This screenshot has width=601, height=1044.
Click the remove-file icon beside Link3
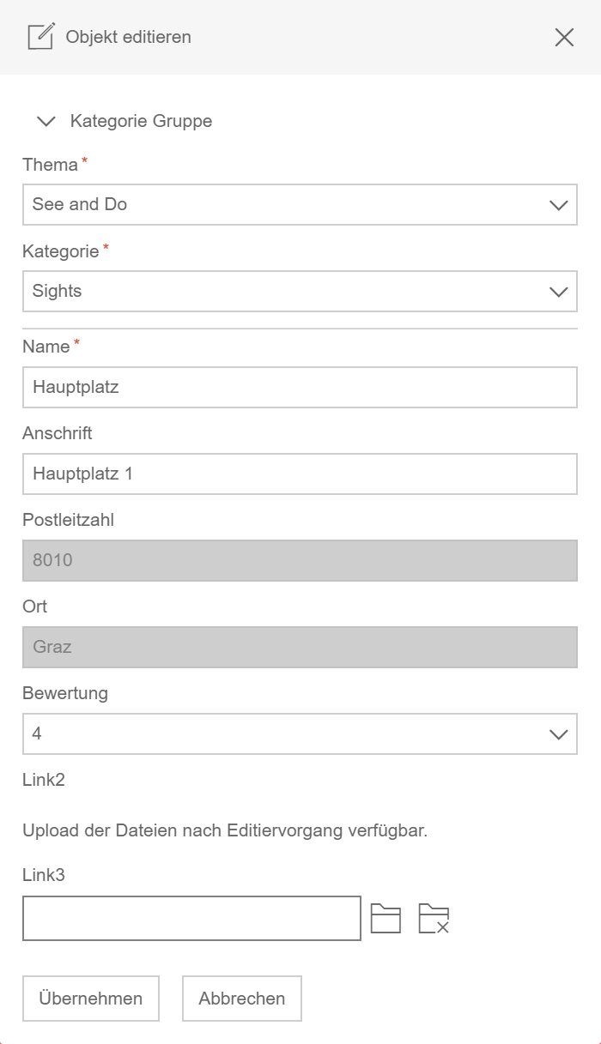pos(434,918)
